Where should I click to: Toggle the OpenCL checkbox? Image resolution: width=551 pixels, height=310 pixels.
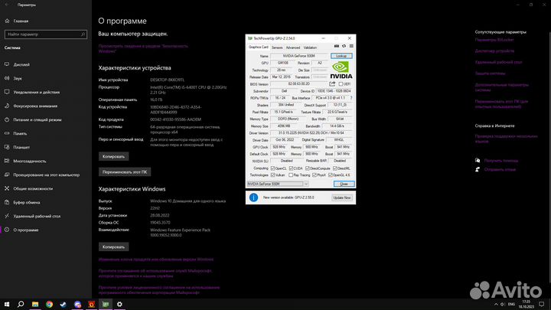272,168
